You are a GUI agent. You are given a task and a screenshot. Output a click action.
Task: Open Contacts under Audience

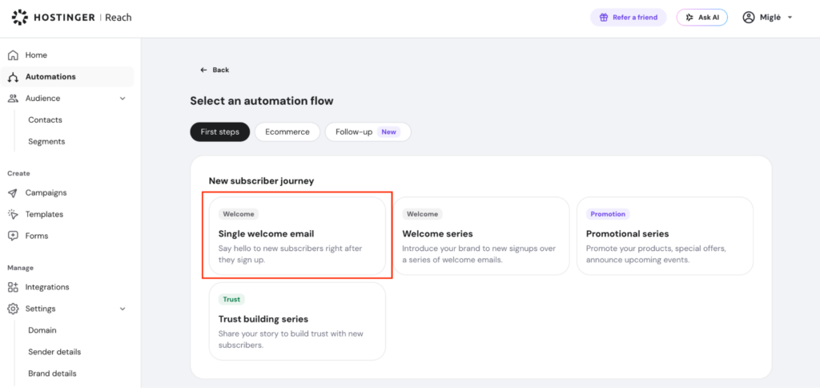[45, 120]
